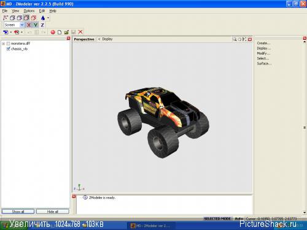Toggle SELECTED MODE in status bar
Viewport: 307px width, 230px height.
pos(217,218)
